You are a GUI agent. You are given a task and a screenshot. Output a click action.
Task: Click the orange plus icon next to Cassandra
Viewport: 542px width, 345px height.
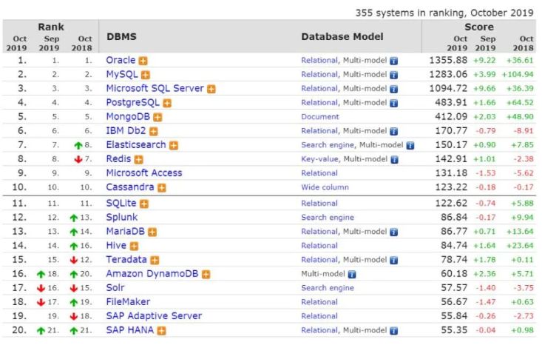[x=161, y=188]
